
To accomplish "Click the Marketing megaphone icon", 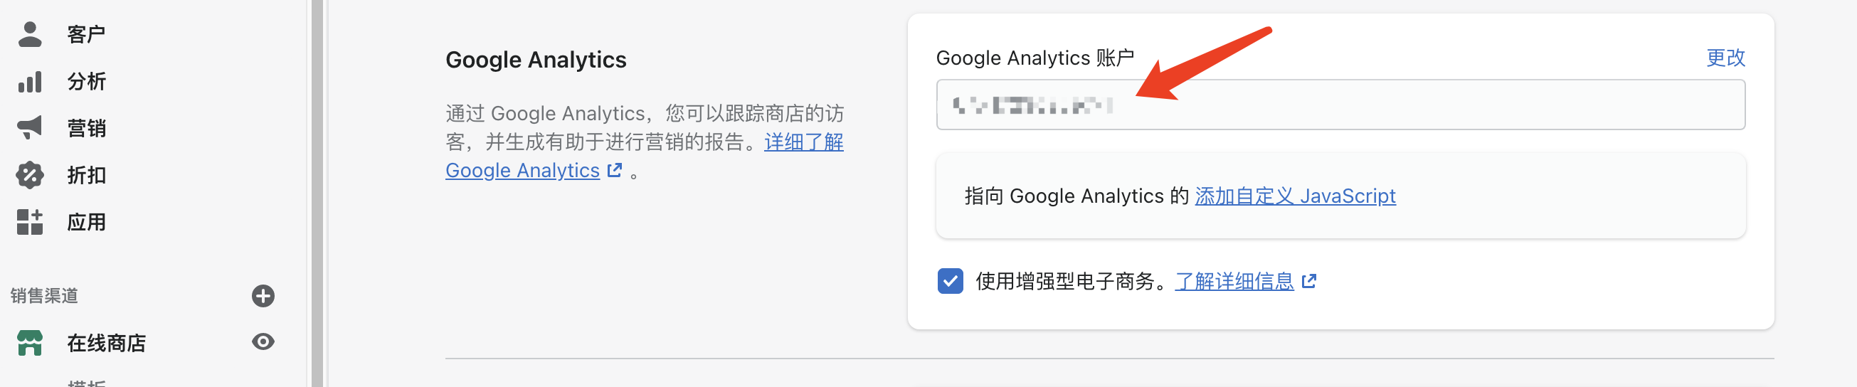I will tap(30, 127).
